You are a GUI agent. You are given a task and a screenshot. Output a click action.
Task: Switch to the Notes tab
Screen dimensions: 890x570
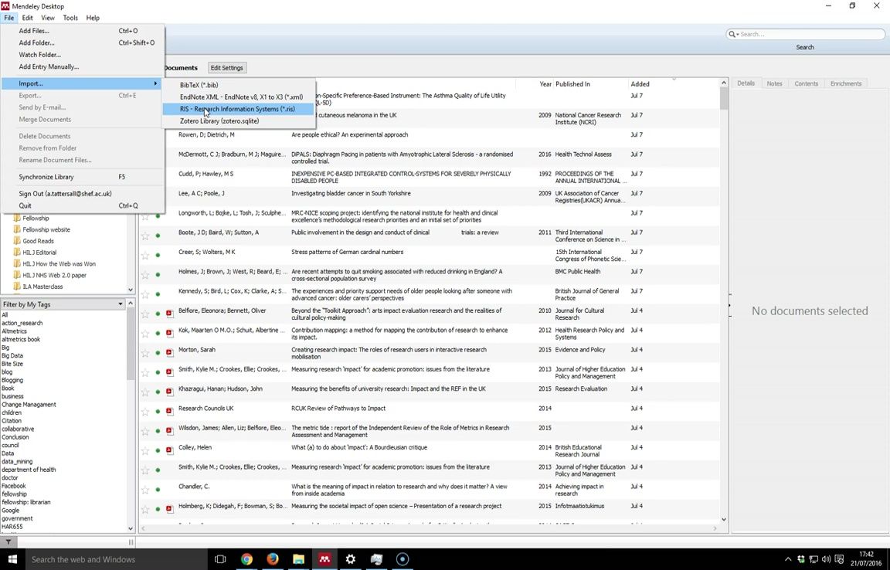[774, 83]
